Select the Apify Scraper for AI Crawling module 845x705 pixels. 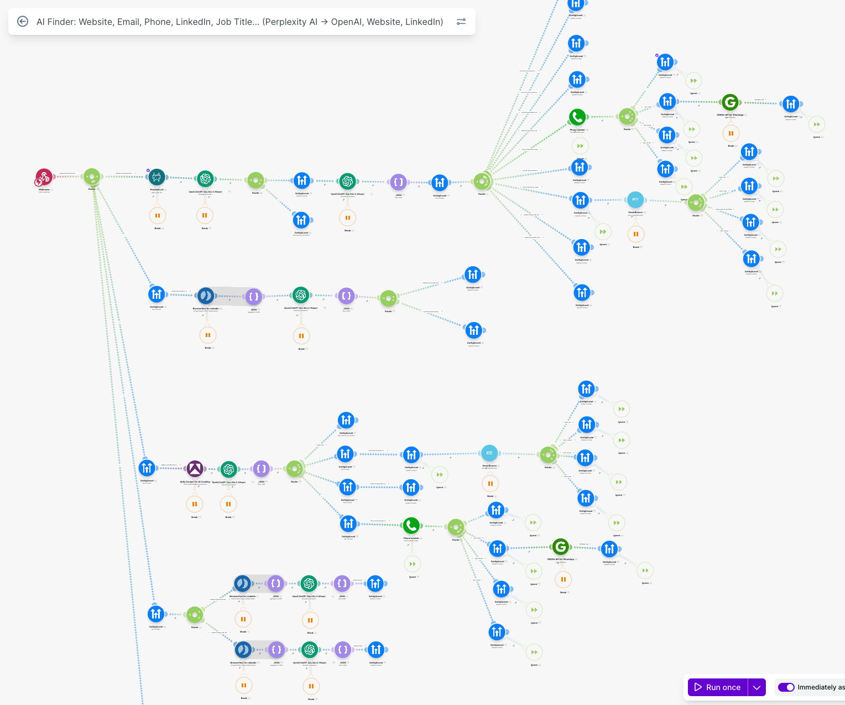pyautogui.click(x=194, y=469)
